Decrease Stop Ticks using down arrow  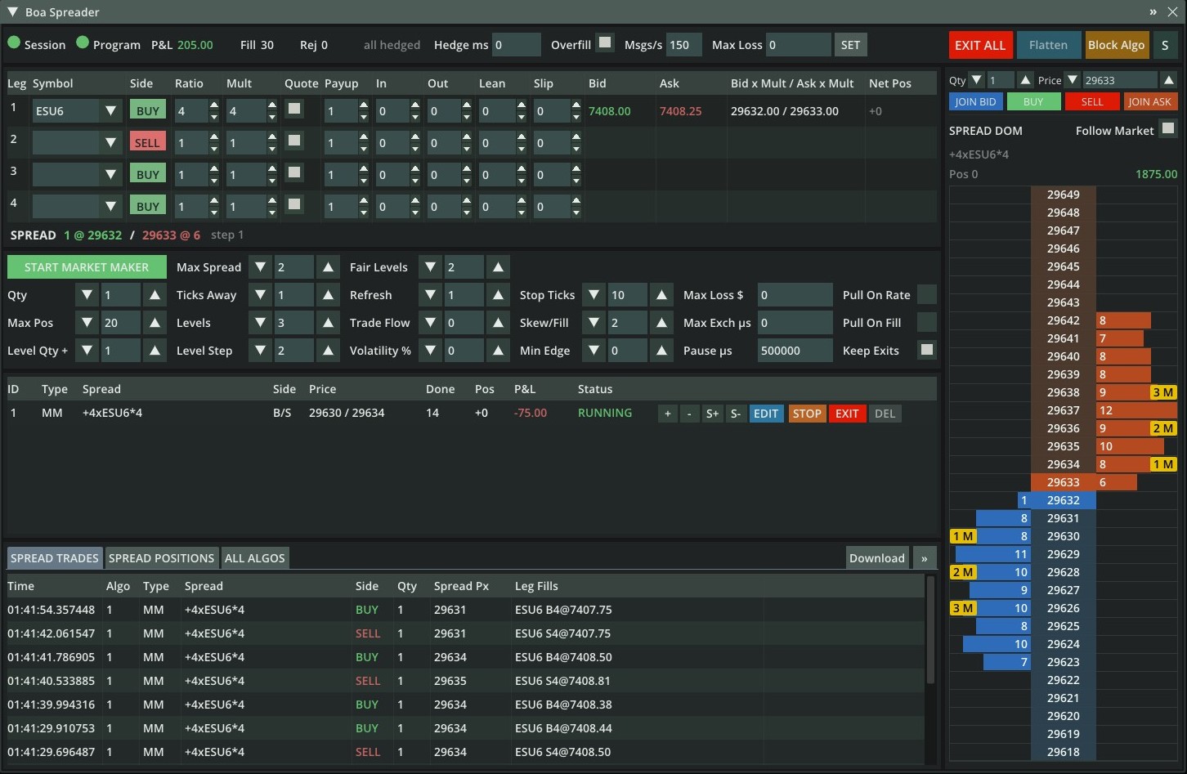click(594, 295)
